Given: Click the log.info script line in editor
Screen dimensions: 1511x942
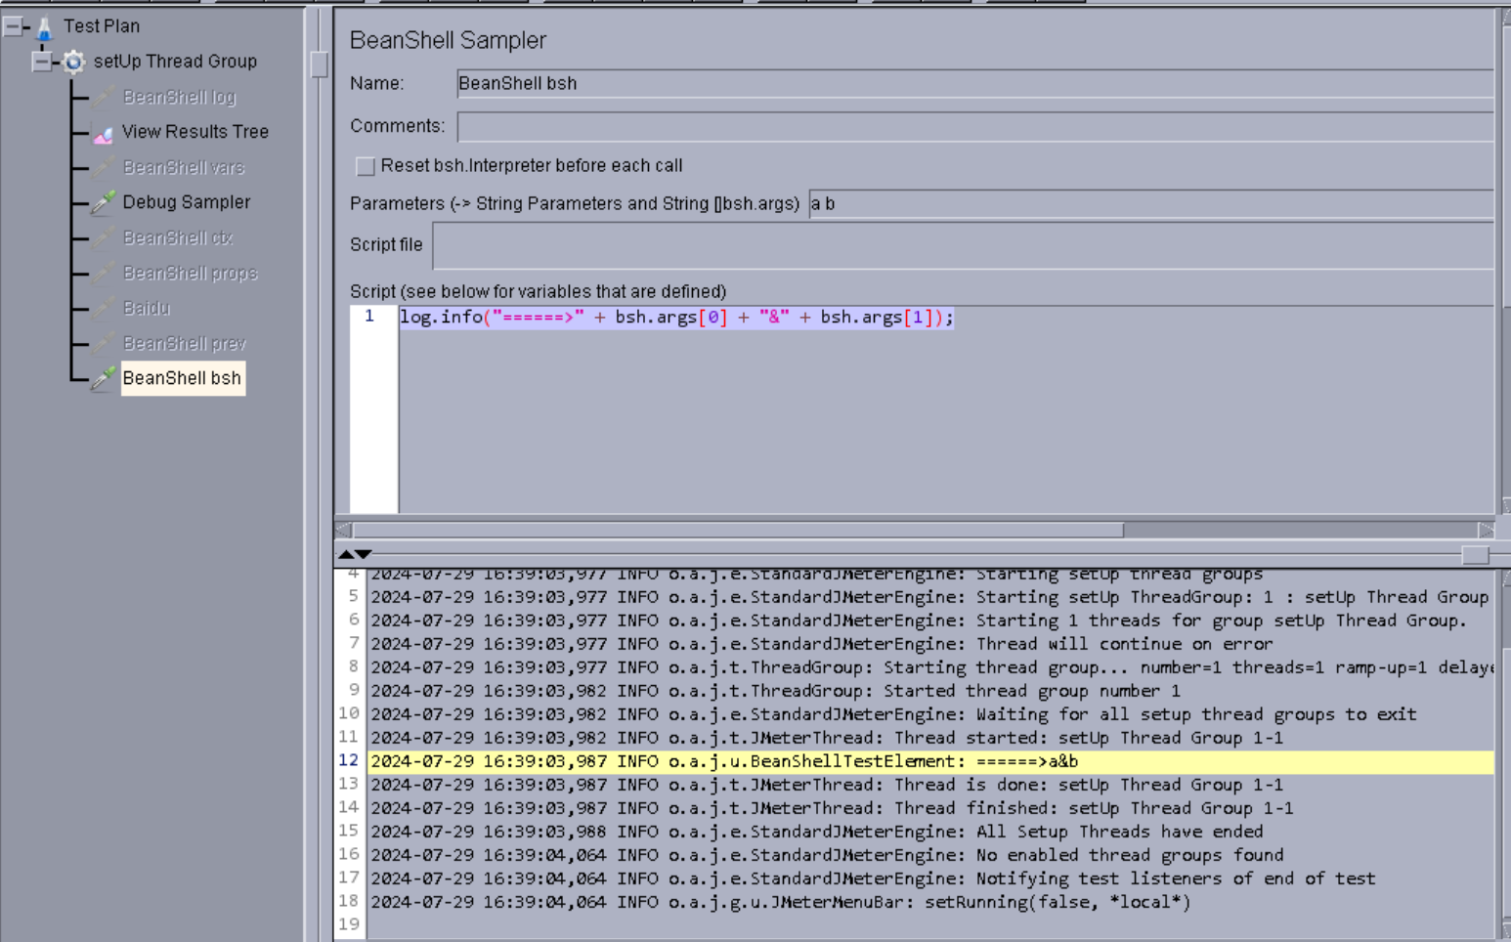Looking at the screenshot, I should [x=676, y=318].
